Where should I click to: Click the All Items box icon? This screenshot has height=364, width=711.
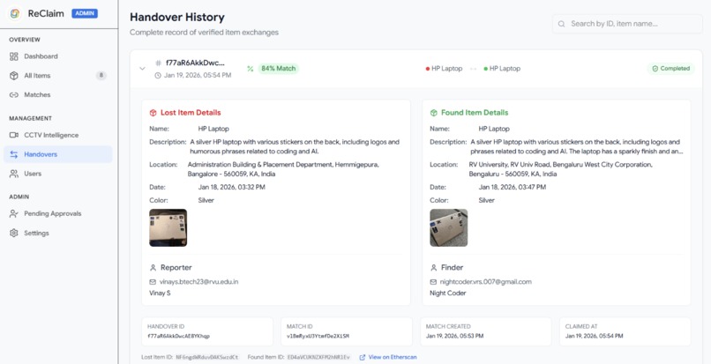tap(14, 76)
